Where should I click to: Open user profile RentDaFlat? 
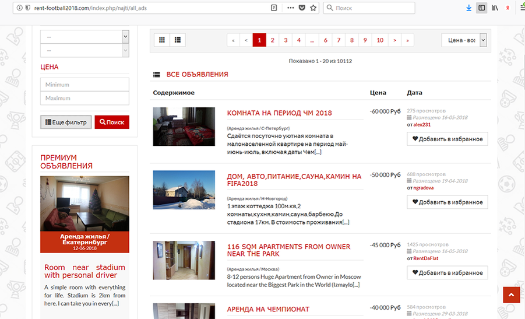pyautogui.click(x=425, y=258)
